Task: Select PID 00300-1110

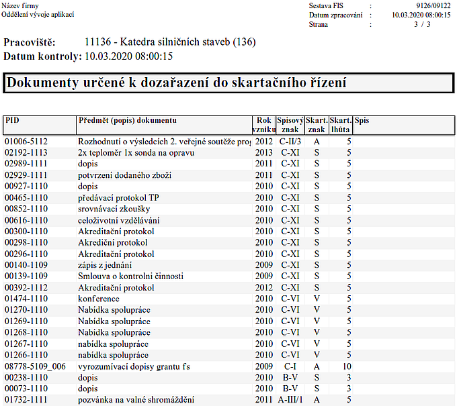Action: coord(26,232)
